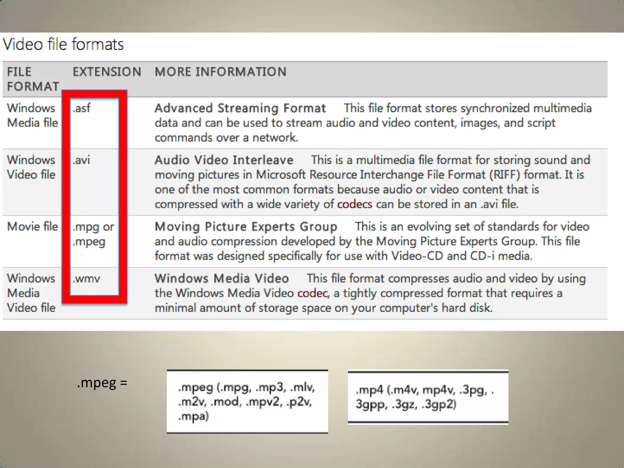Click 'Moving Picture Experts Group' bold text
This screenshot has width=624, height=468.
tap(246, 227)
